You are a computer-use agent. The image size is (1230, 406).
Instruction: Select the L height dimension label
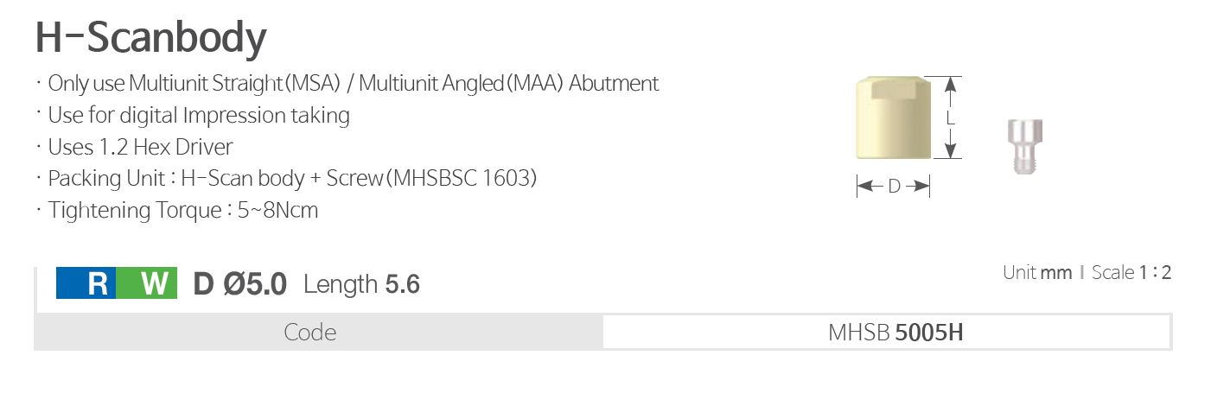(950, 118)
